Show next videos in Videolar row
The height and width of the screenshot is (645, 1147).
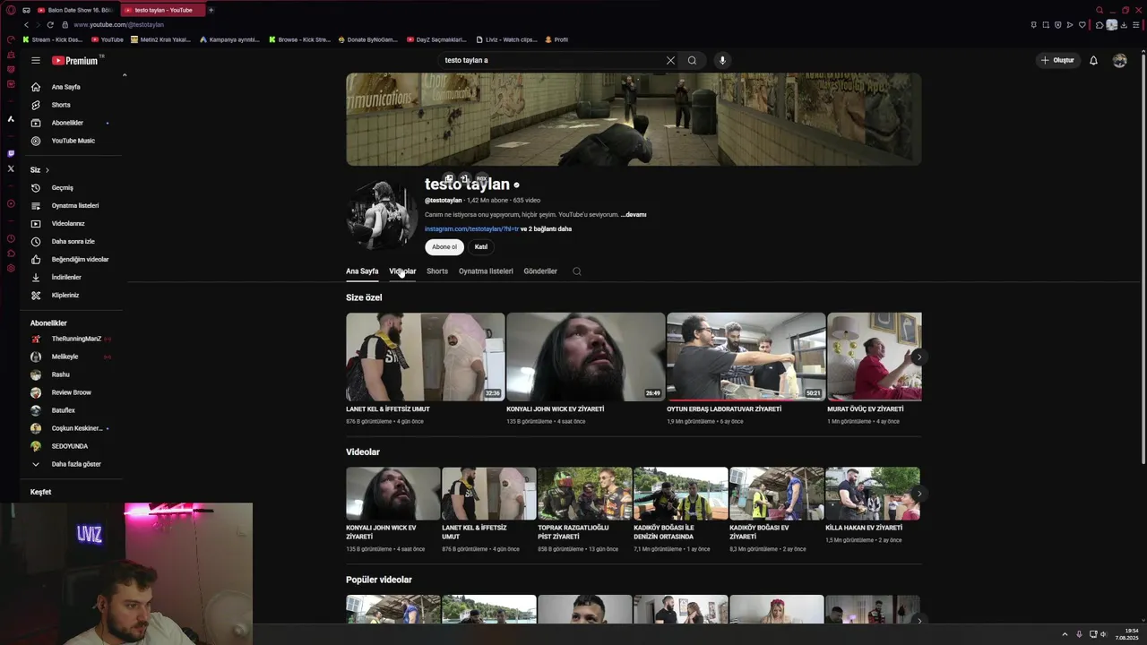(x=918, y=494)
